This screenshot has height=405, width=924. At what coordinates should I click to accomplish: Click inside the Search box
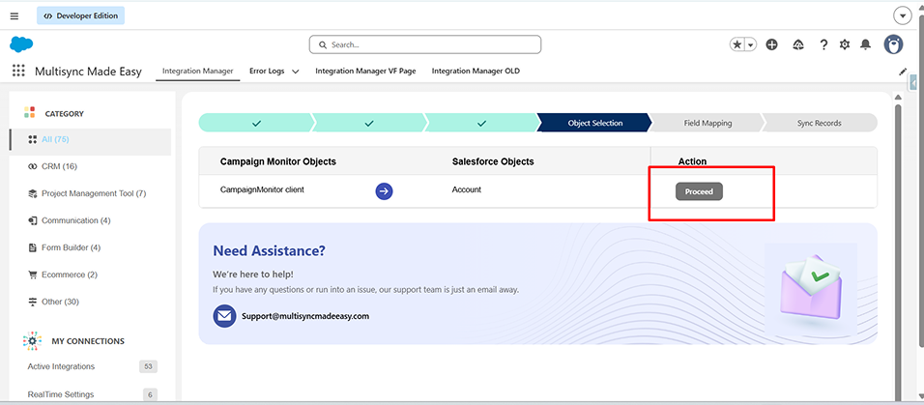[x=425, y=44]
